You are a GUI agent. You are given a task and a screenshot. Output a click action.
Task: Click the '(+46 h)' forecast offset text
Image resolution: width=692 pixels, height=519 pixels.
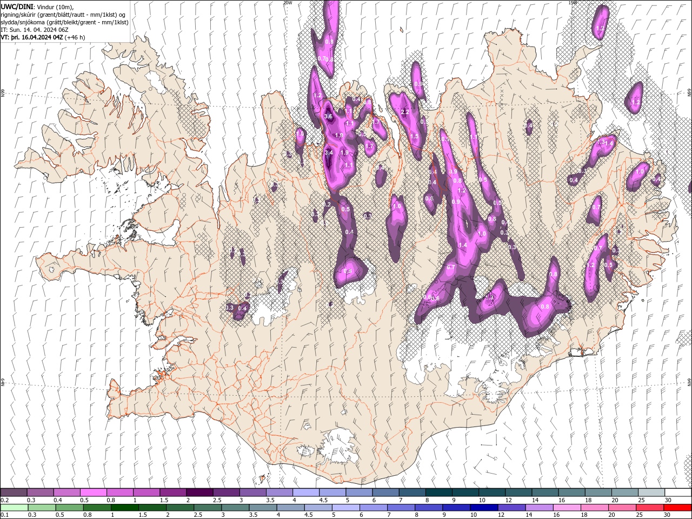pyautogui.click(x=76, y=37)
